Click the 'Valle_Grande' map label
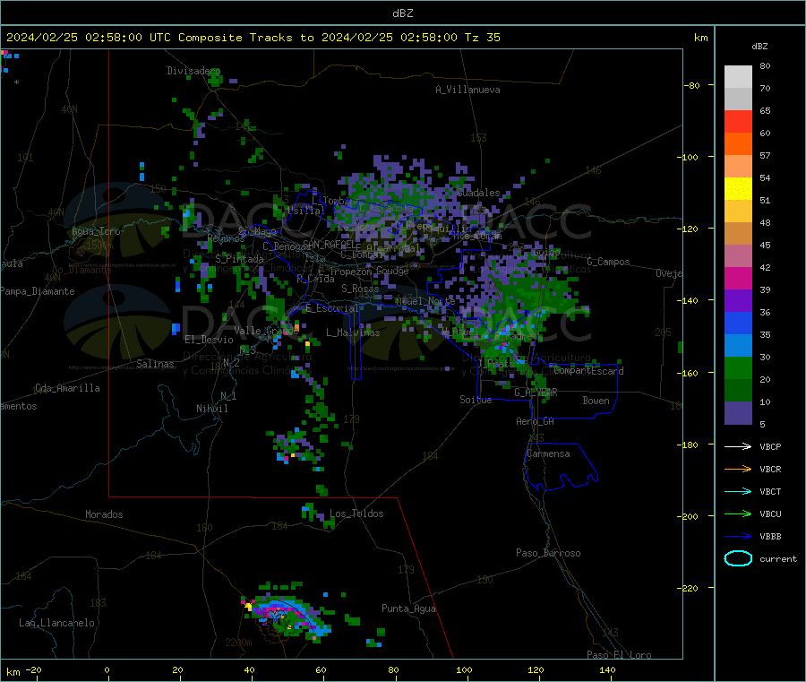 (266, 331)
